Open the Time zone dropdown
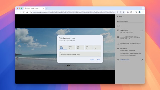The width and height of the screenshot is (160, 90). click(80, 54)
